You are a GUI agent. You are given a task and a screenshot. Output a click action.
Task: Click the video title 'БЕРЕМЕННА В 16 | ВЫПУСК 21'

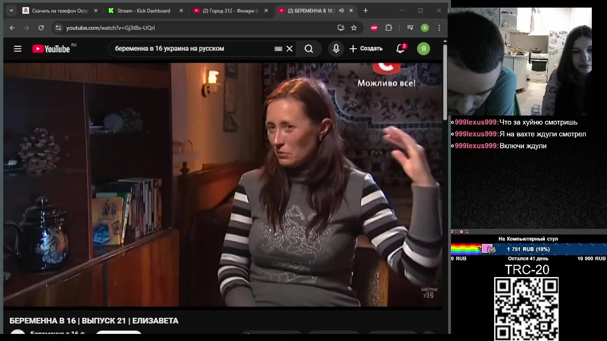pos(94,321)
